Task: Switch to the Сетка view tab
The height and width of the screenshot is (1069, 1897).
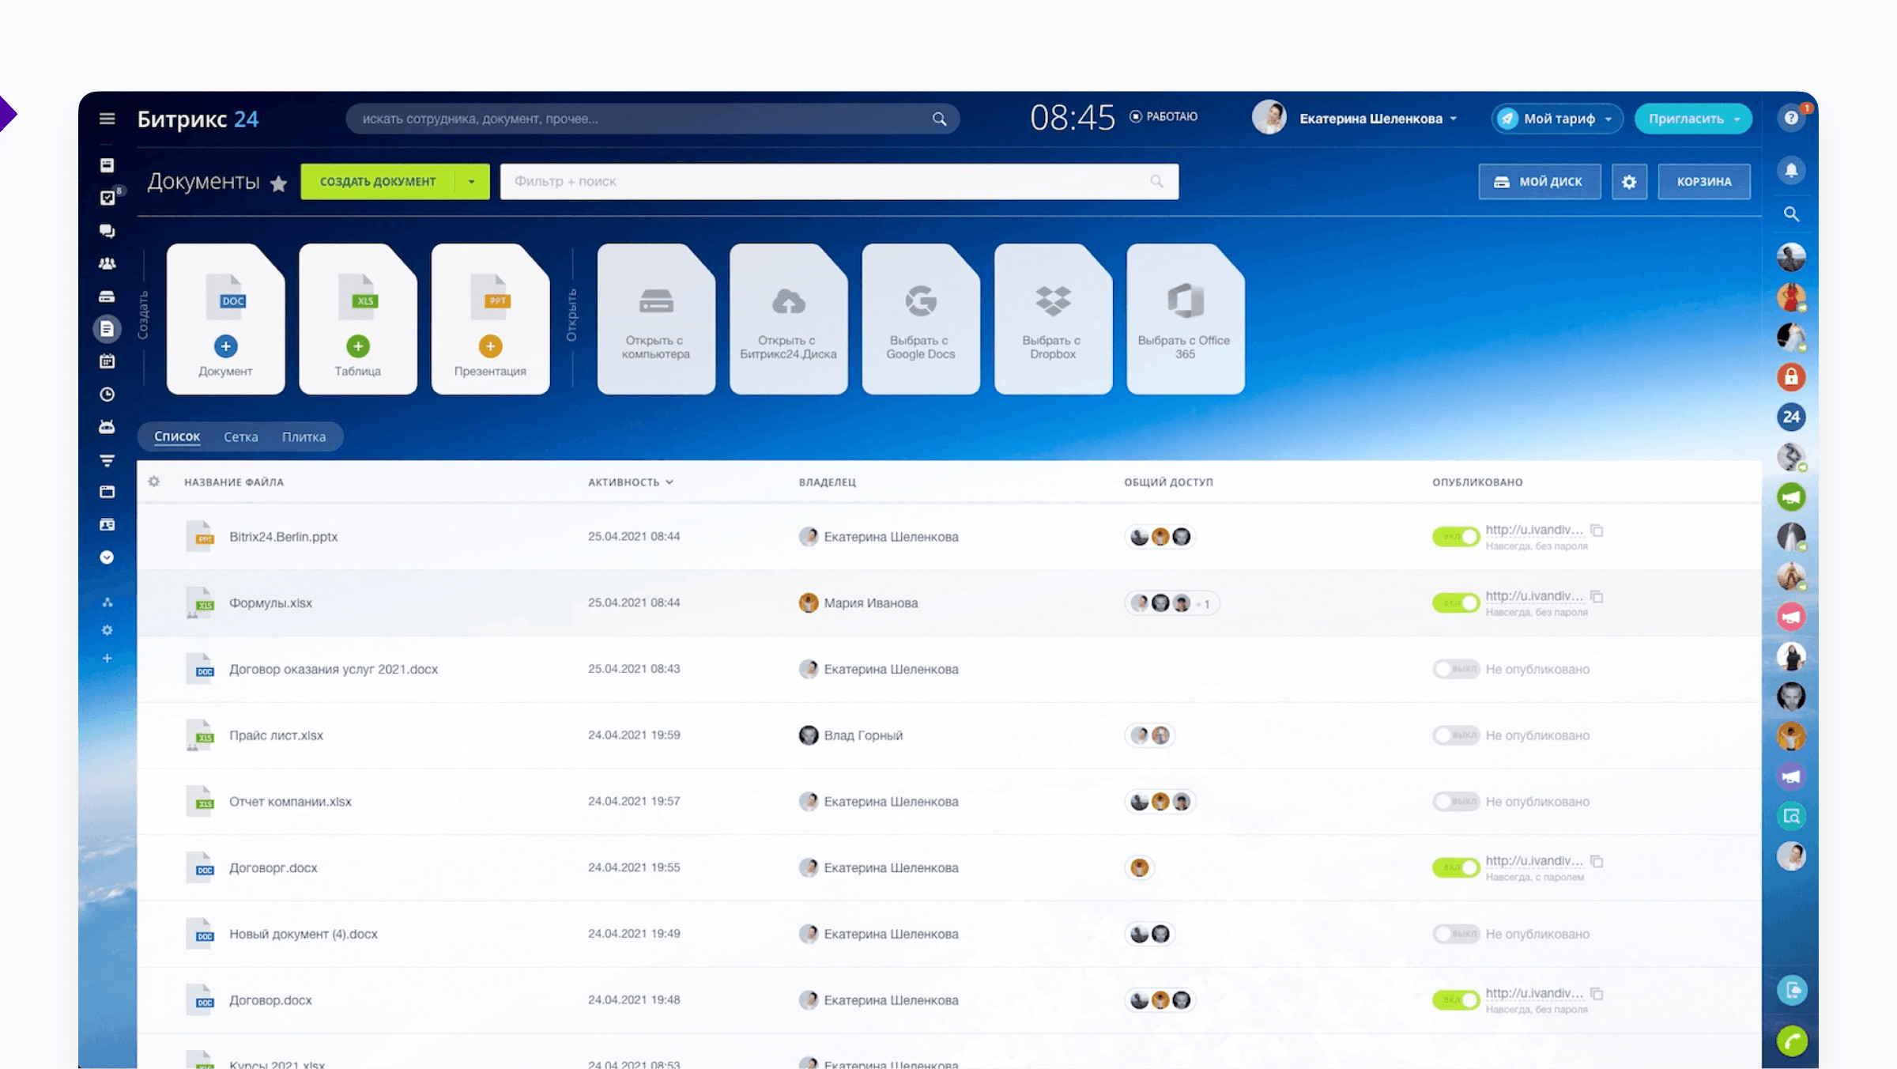Action: pos(240,436)
